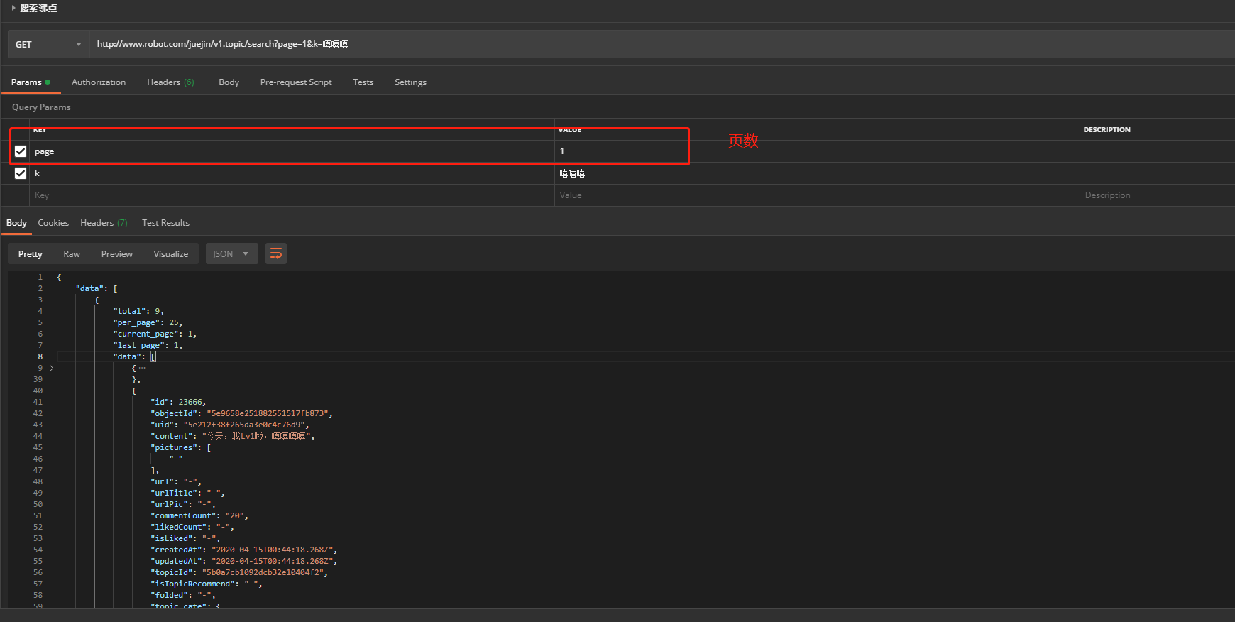The height and width of the screenshot is (622, 1235).
Task: Click the "content" line in the response
Action: click(232, 436)
